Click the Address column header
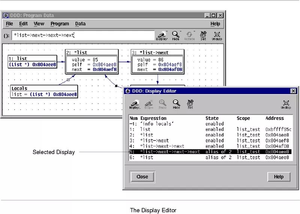Screen dimensions: 300x214 pyautogui.click(x=274, y=118)
